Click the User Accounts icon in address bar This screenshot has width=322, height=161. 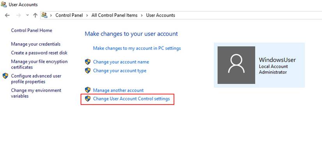(x=44, y=15)
